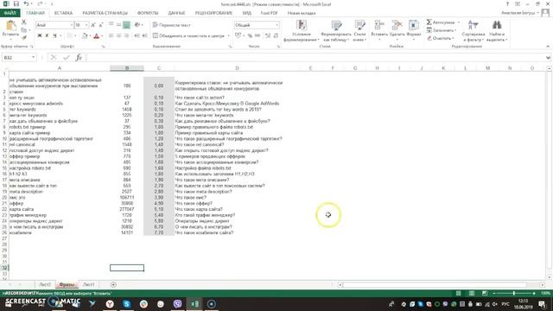Open the Заполнить (Fill) dropdown
This screenshot has height=311, width=553.
[441, 30]
